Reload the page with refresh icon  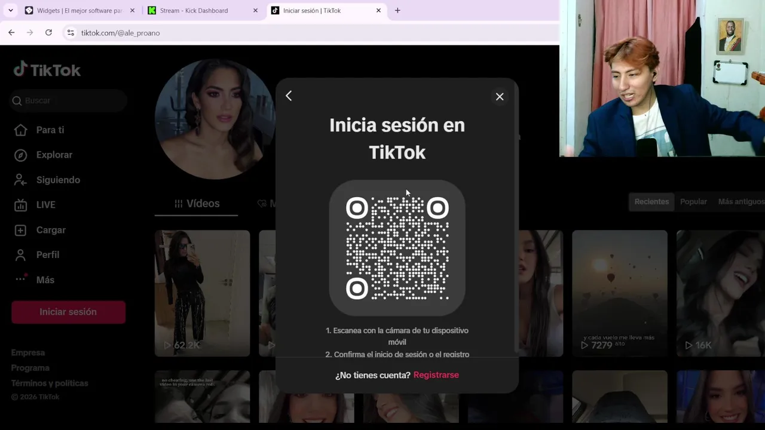(48, 33)
